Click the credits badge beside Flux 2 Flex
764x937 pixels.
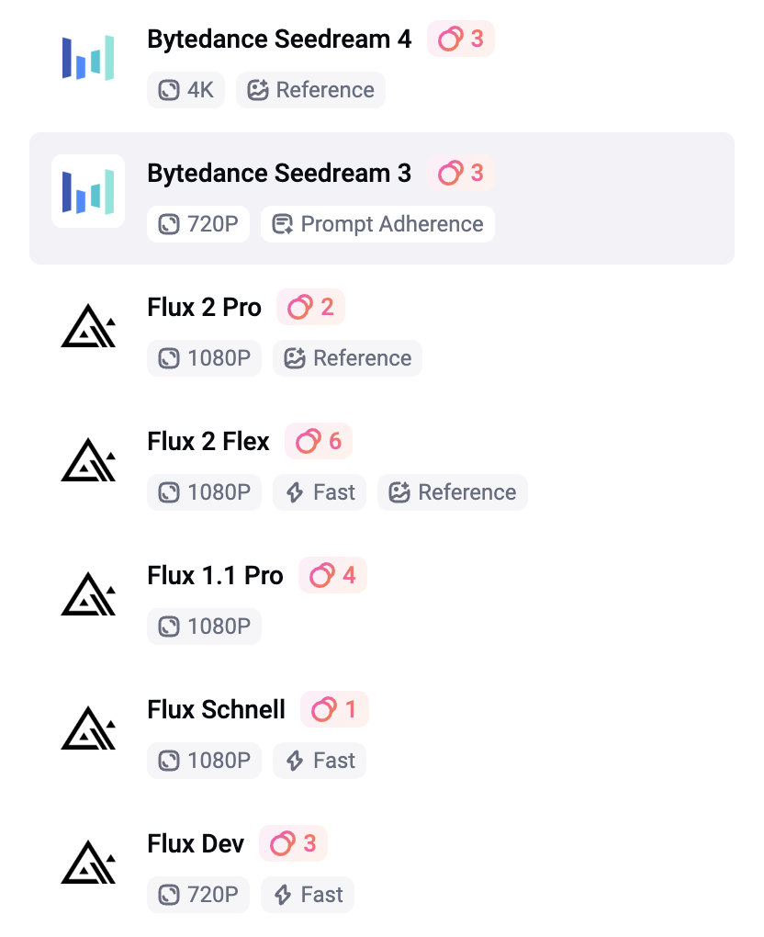coord(319,442)
